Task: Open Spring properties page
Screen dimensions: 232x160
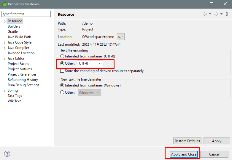Action: tap(12, 90)
